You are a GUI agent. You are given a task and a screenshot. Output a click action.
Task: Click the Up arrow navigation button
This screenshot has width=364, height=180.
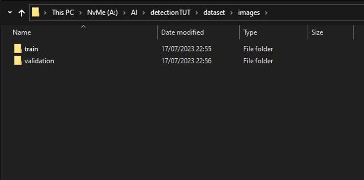[x=21, y=13]
